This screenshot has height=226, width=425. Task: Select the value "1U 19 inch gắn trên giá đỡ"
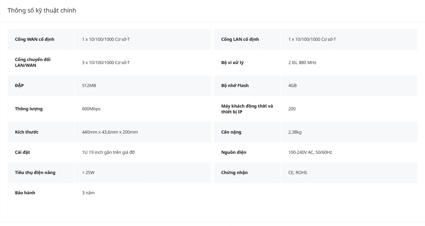tap(108, 152)
